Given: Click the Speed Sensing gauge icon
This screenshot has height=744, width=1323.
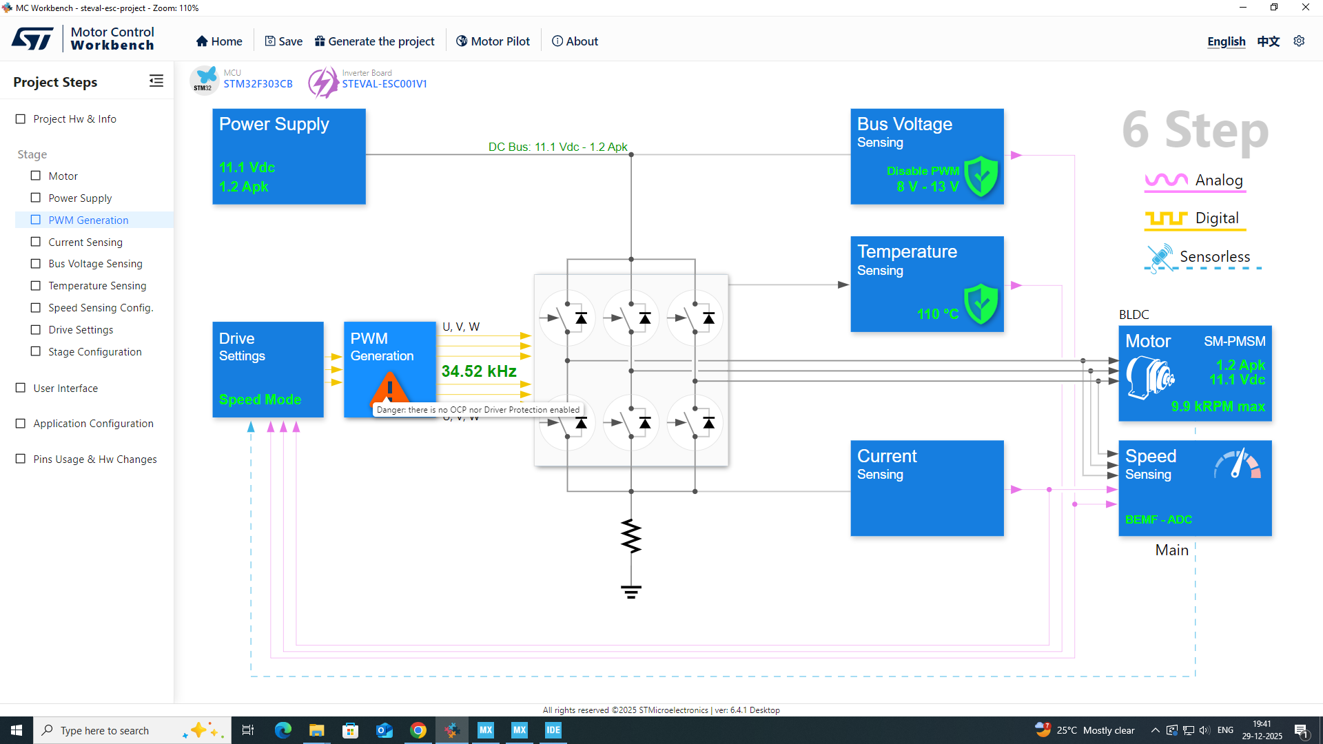Looking at the screenshot, I should click(1238, 464).
